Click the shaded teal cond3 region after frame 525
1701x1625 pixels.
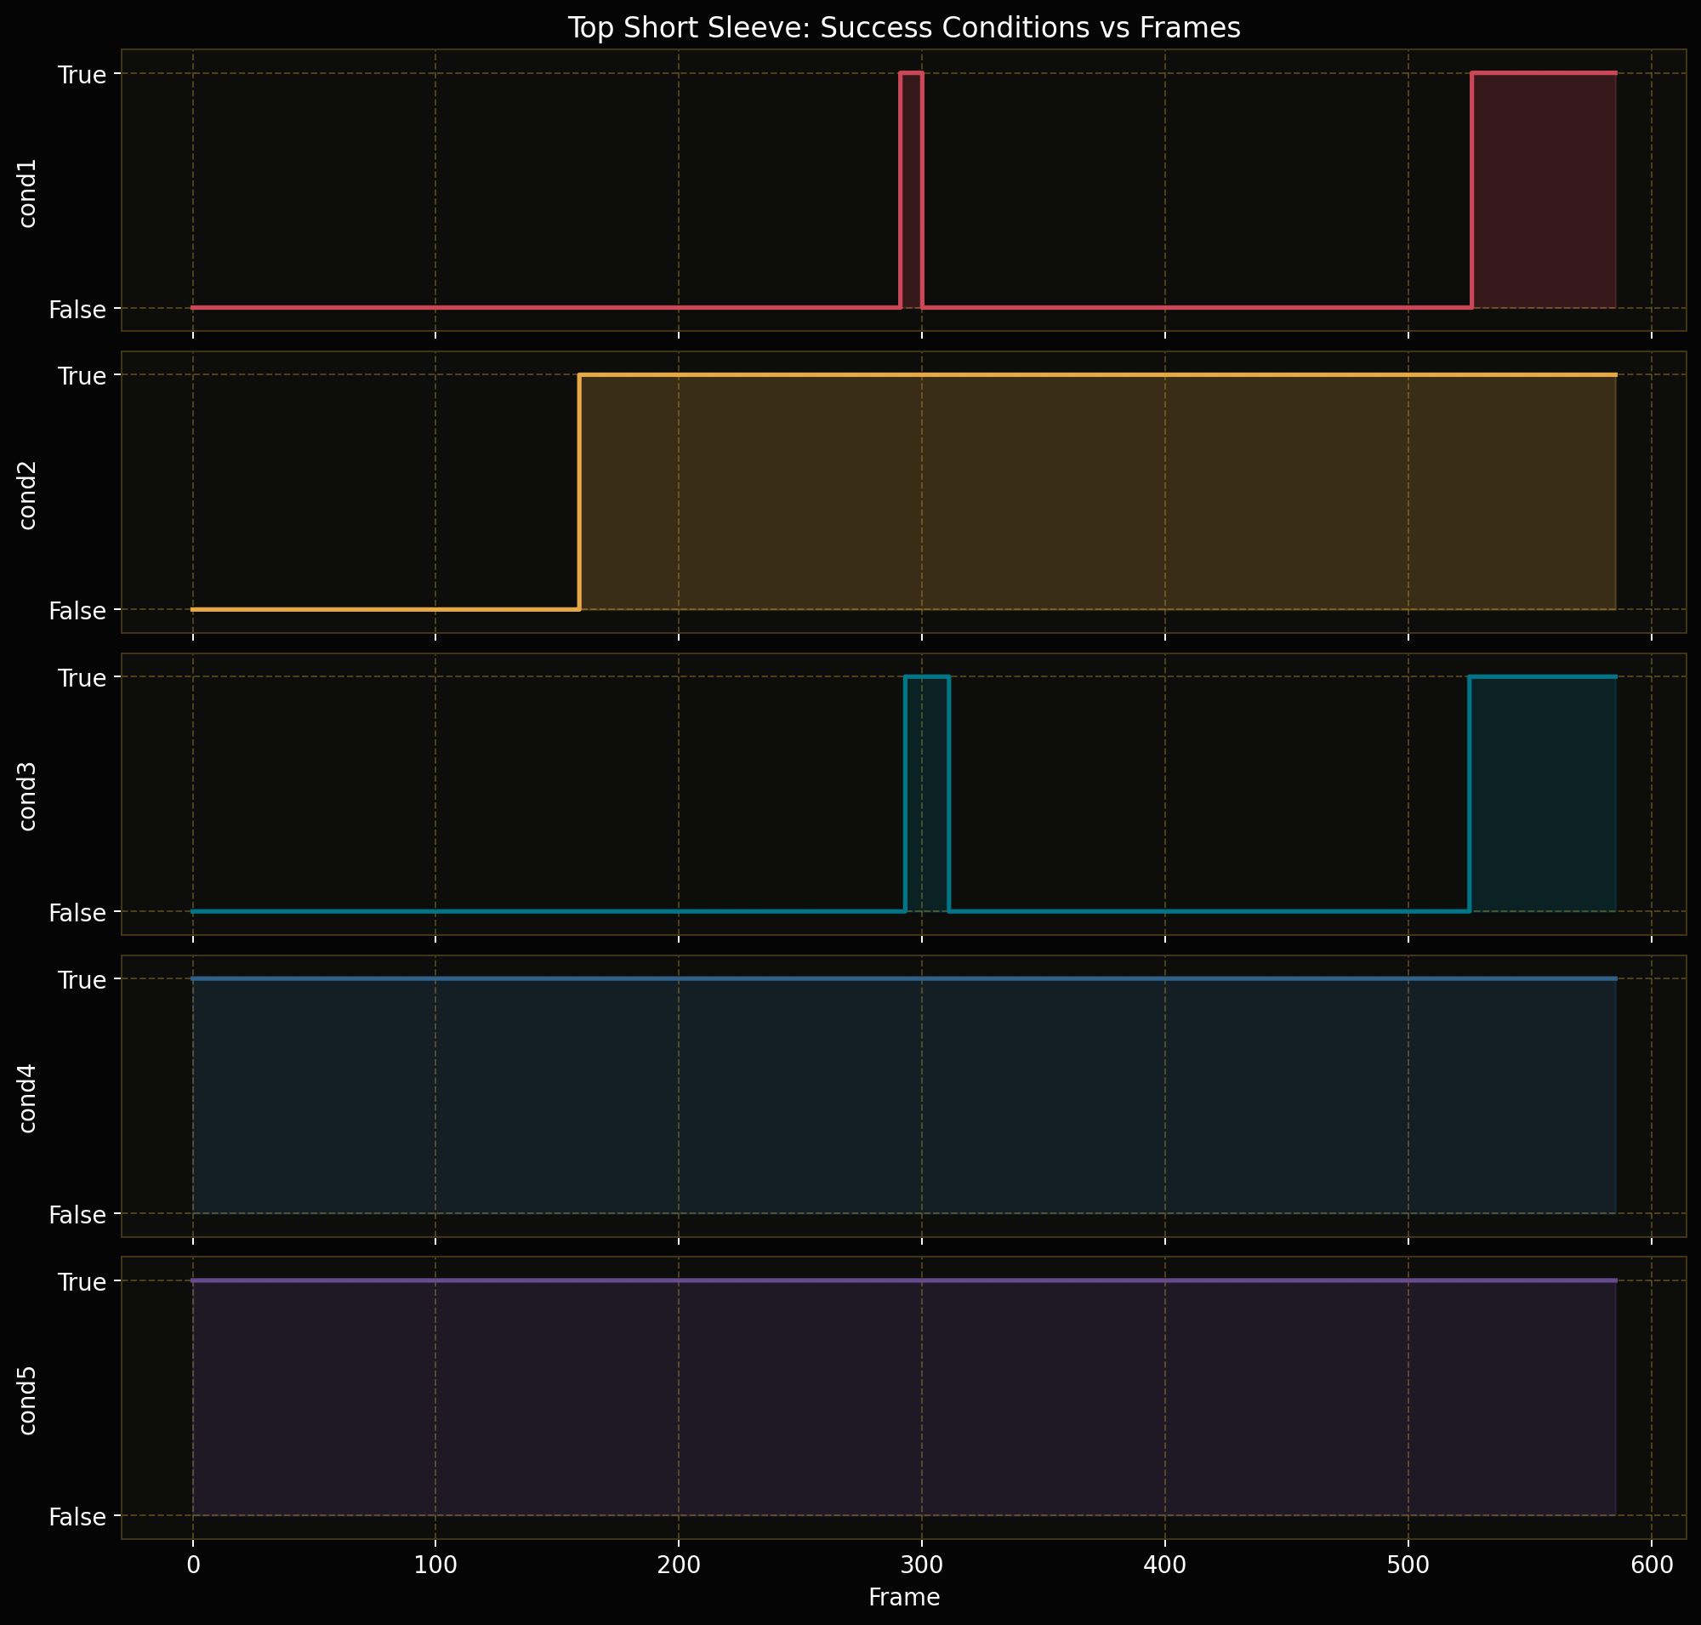click(1543, 794)
